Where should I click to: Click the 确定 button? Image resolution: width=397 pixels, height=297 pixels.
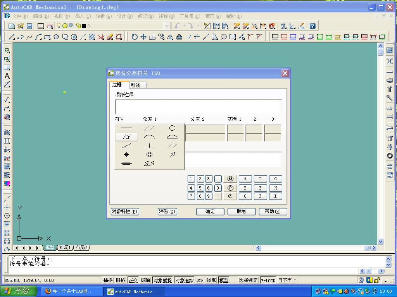(x=210, y=212)
